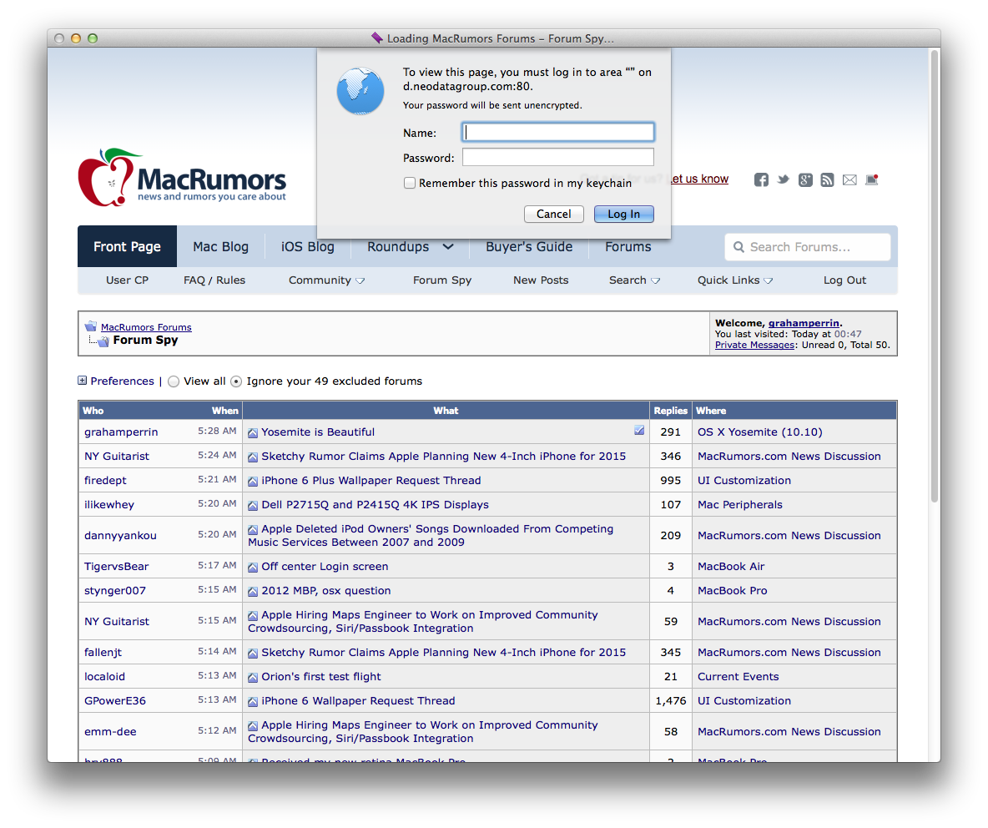The height and width of the screenshot is (828, 988).
Task: Enable Remember this password in my keychain
Action: click(410, 184)
